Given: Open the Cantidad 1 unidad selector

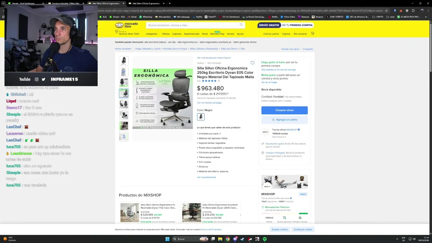Looking at the screenshot, I should pyautogui.click(x=281, y=97).
